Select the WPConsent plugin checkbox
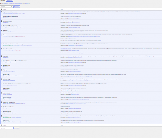The height and width of the screenshot is (138, 162). coord(2,116)
